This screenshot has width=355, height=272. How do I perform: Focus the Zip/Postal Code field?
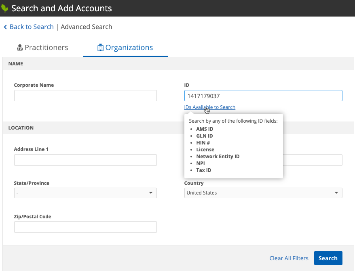click(x=85, y=227)
